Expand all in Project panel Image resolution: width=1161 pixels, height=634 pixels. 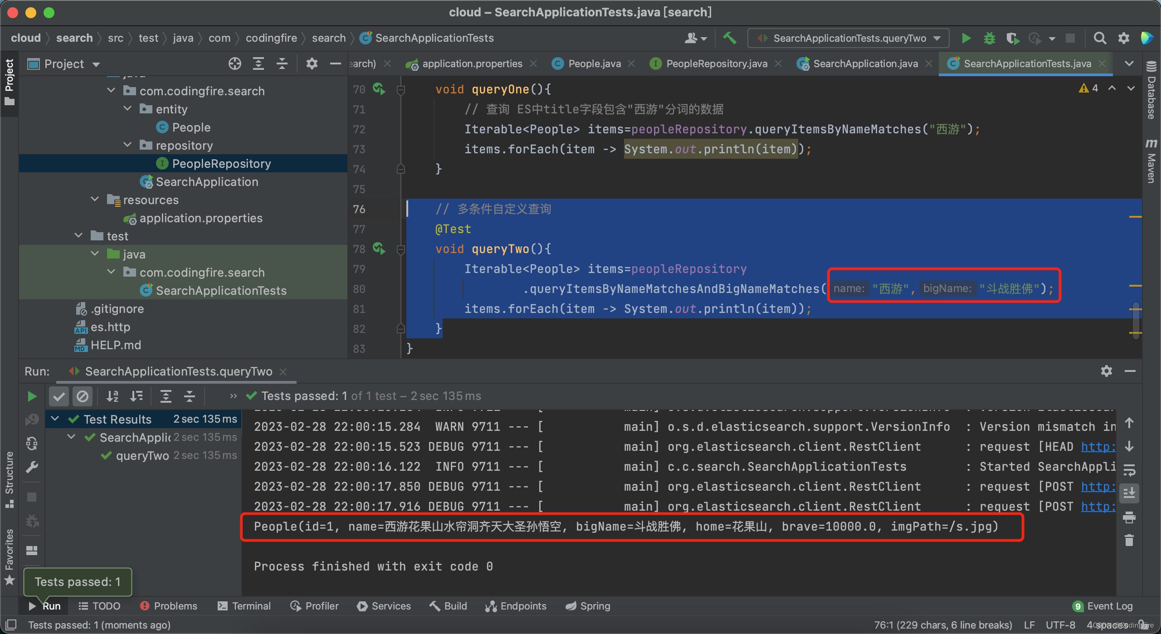click(259, 64)
